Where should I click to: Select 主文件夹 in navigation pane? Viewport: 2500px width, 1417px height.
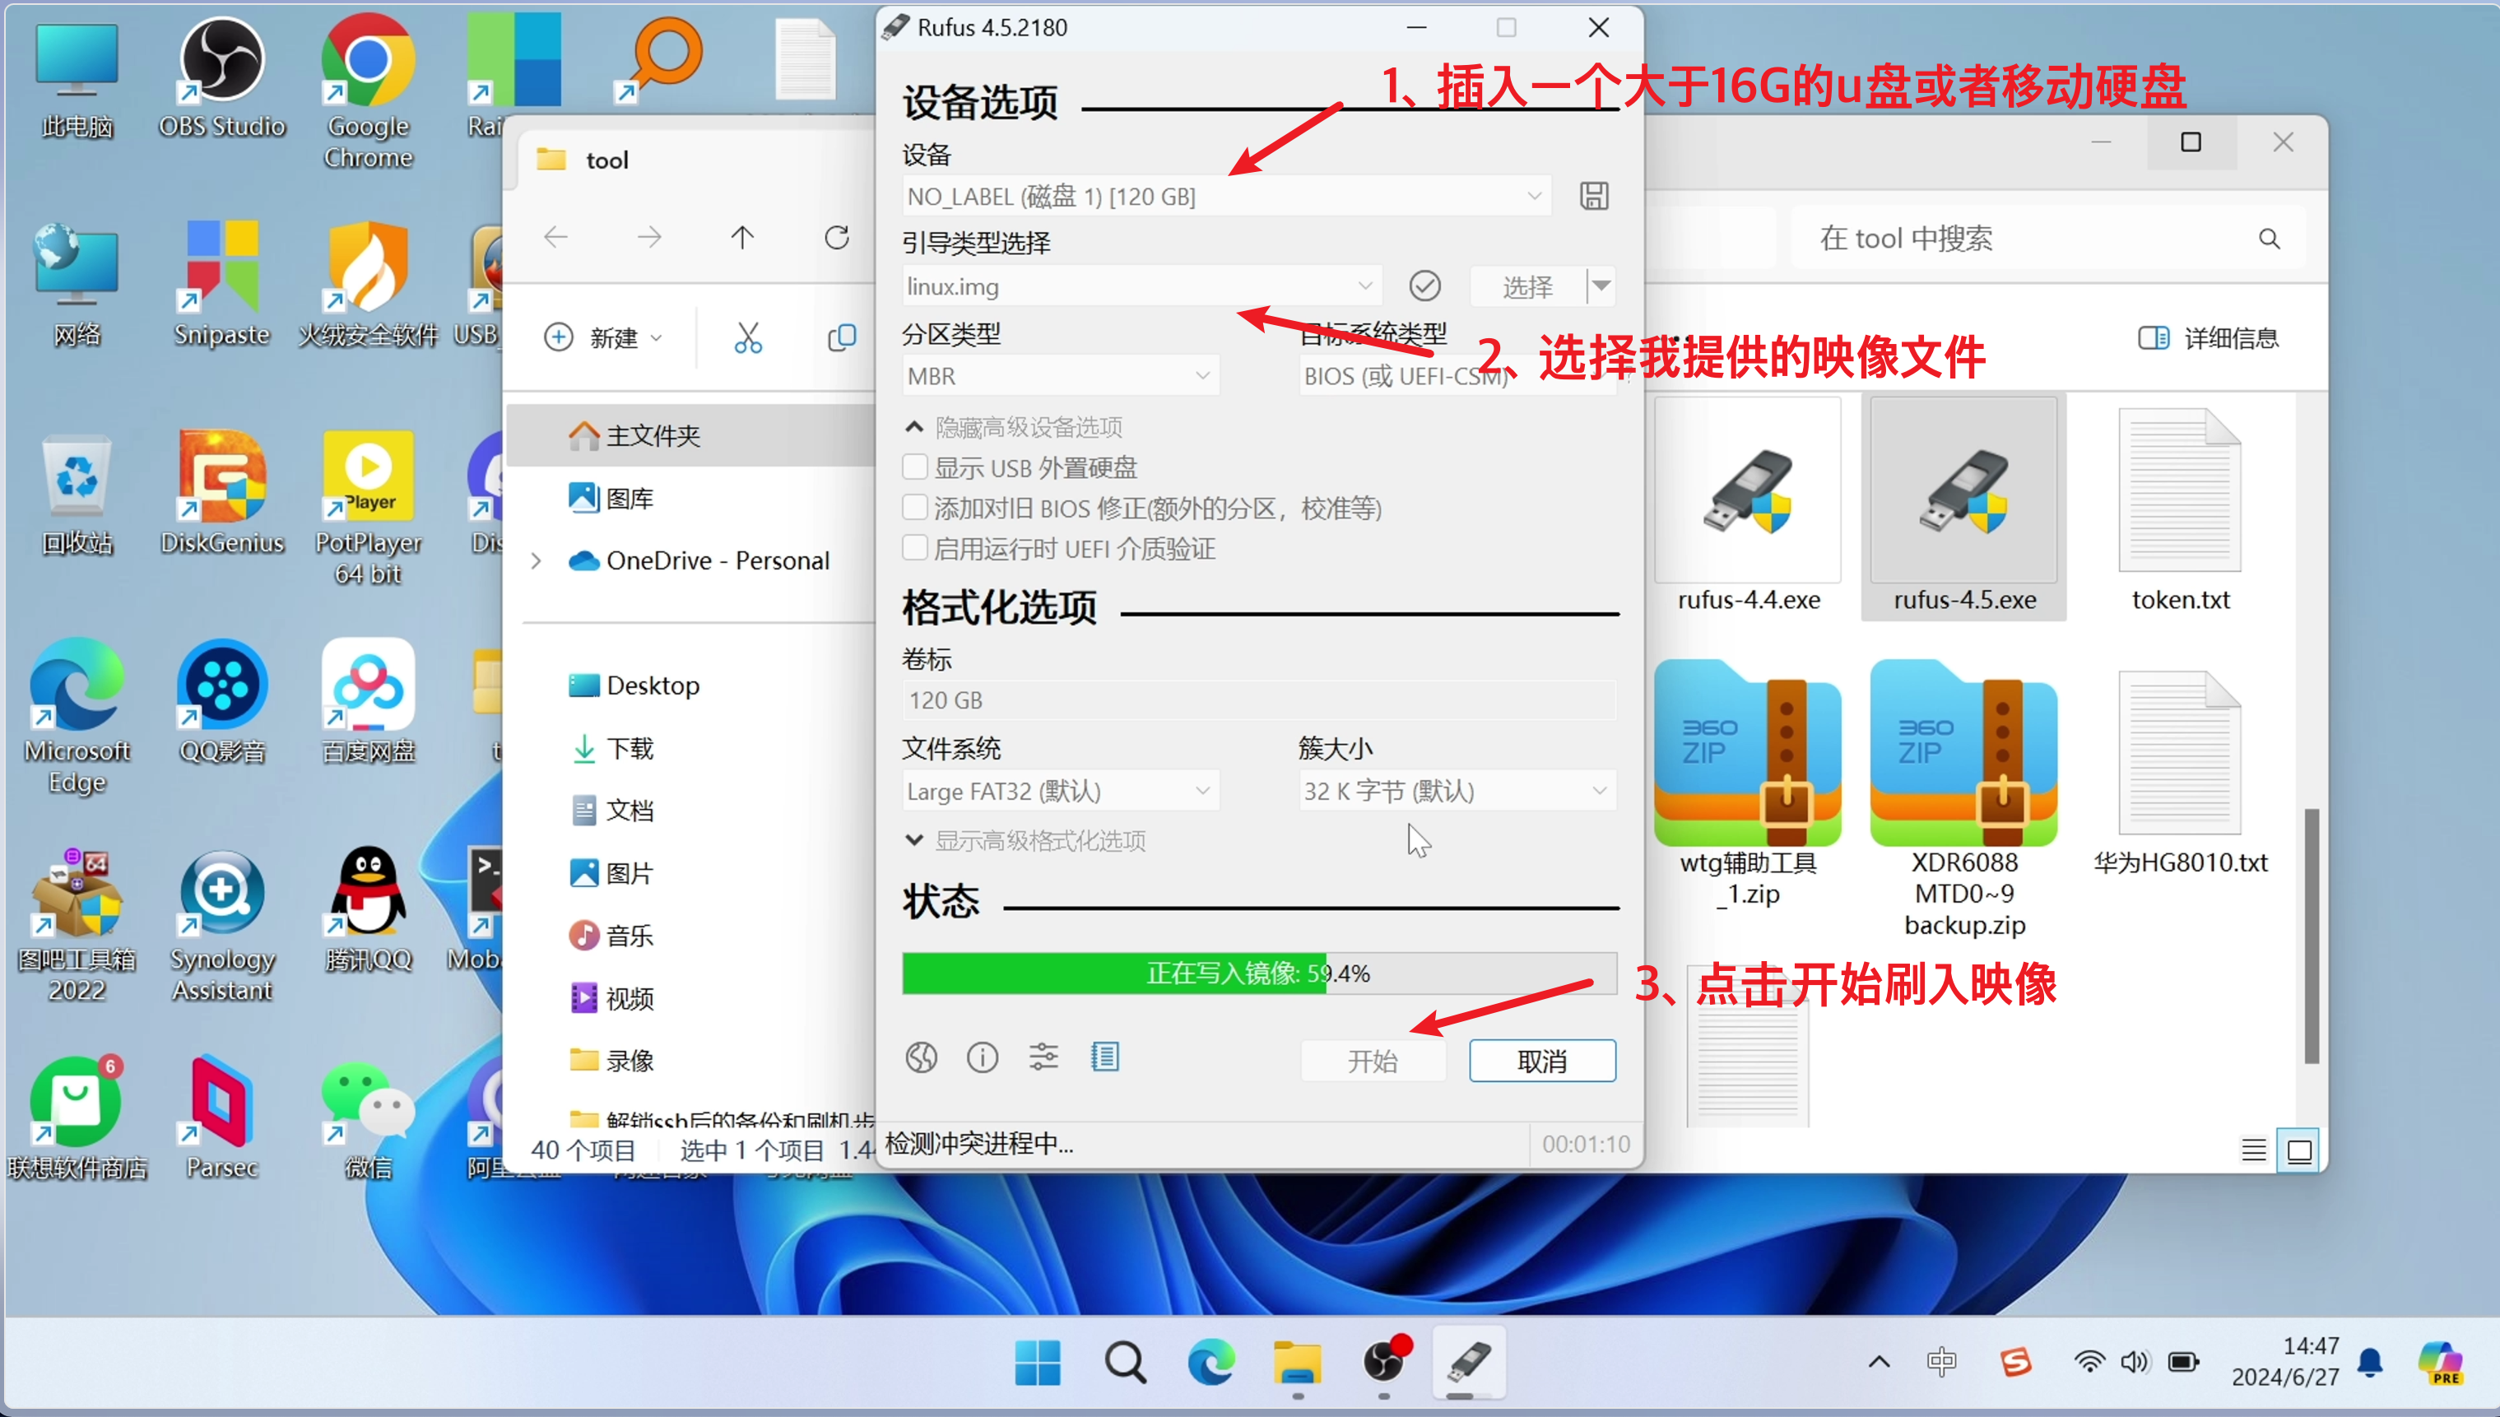tap(691, 435)
